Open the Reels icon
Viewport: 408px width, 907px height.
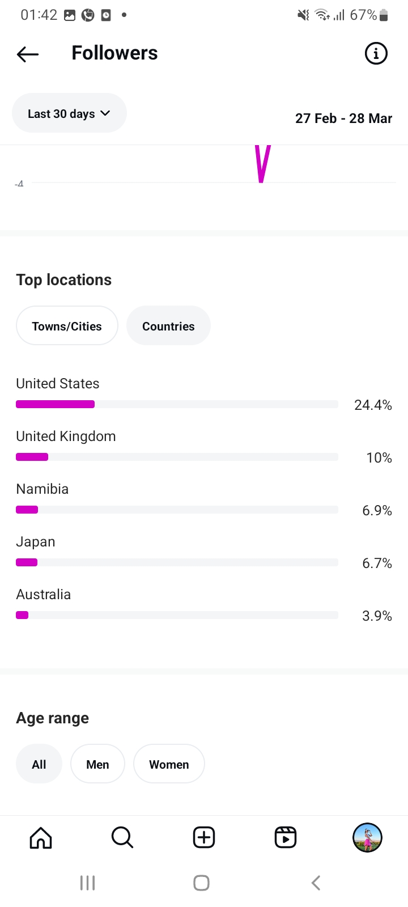pos(286,837)
